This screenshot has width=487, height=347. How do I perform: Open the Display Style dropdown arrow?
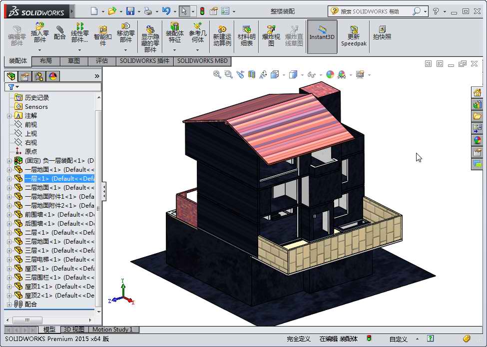(x=301, y=74)
